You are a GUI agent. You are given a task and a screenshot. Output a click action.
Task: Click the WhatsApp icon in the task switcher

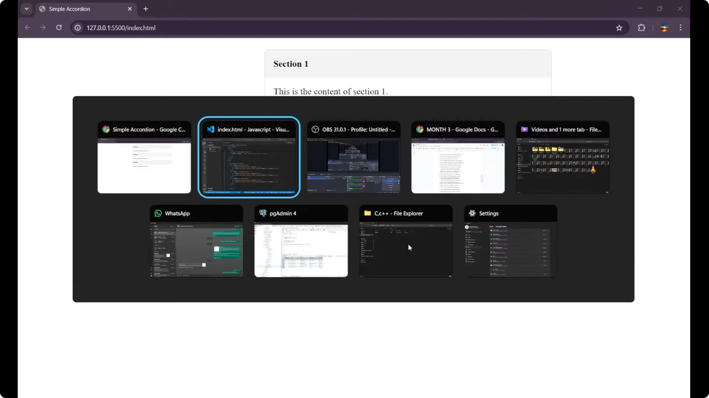coord(158,213)
